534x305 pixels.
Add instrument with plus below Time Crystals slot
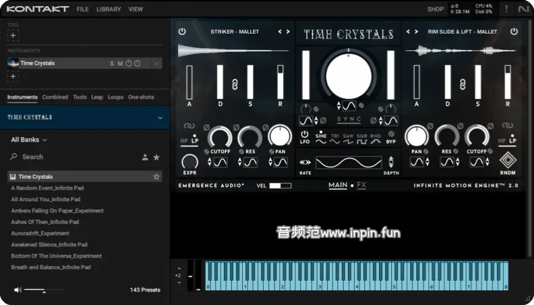tap(13, 76)
